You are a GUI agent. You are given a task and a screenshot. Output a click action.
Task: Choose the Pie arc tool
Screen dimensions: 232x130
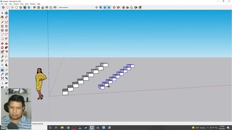7,39
